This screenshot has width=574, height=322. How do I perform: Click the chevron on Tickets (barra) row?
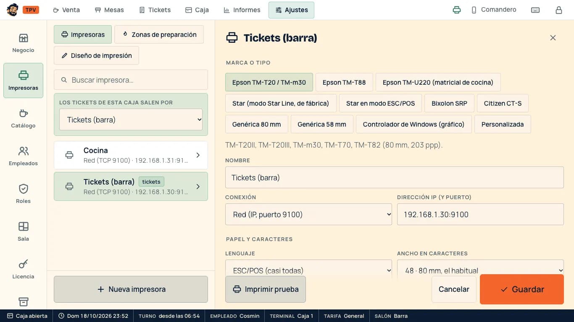pos(198,187)
